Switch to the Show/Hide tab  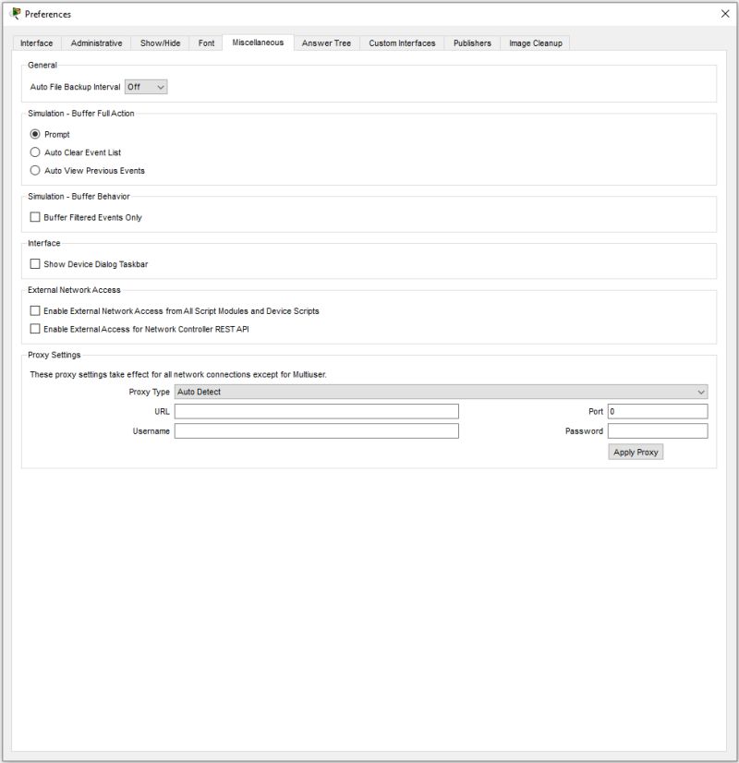(159, 42)
